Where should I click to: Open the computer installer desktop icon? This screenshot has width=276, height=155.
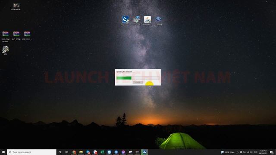tap(136, 20)
